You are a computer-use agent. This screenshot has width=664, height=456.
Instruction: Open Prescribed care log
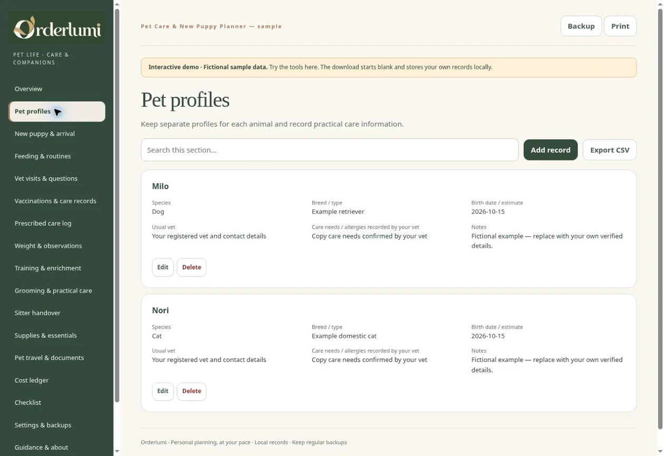coord(57,223)
